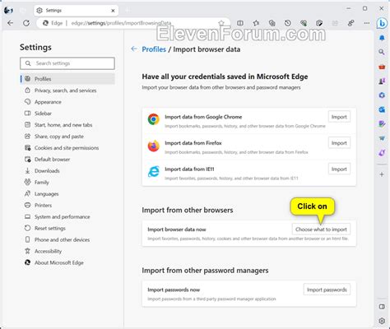This screenshot has height=329, width=390.
Task: Click the Internet Explorer logo icon
Action: (x=154, y=172)
